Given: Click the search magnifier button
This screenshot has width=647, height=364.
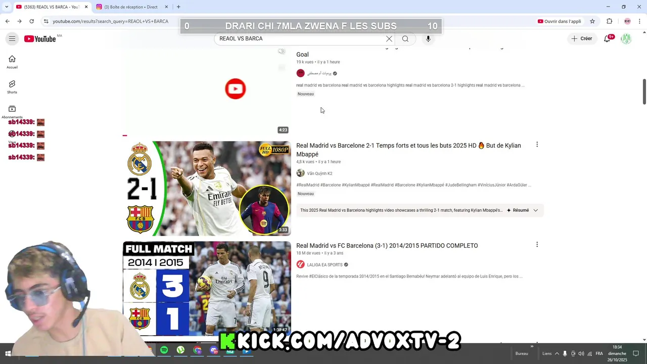Looking at the screenshot, I should tap(405, 39).
